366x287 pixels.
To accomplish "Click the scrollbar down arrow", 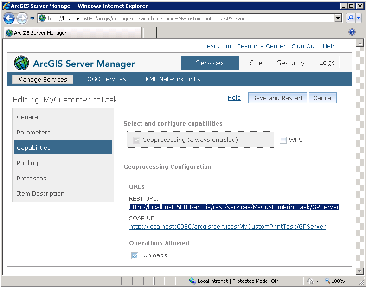I will click(360, 271).
